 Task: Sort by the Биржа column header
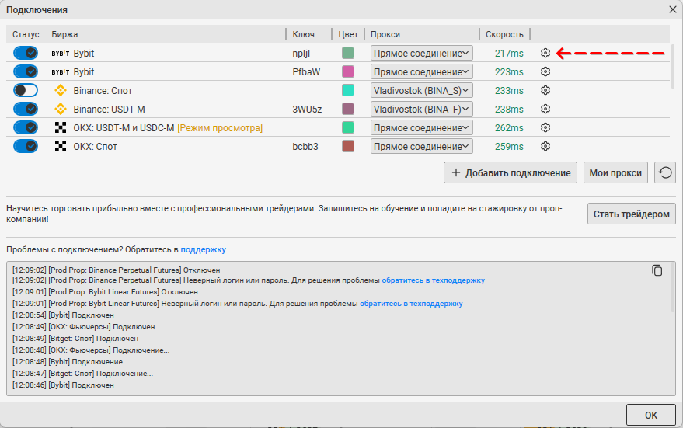pyautogui.click(x=65, y=34)
